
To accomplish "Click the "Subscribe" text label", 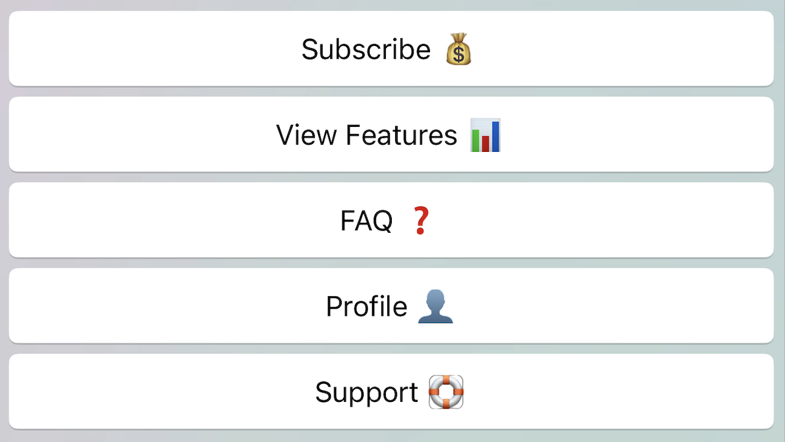I will [365, 49].
